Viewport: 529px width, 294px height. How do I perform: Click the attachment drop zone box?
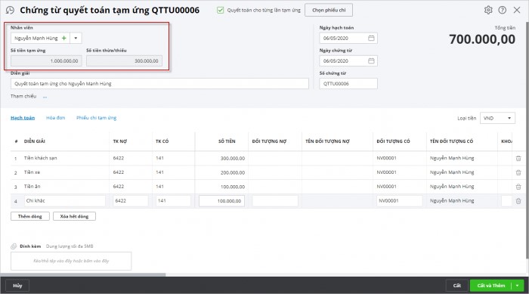(71, 261)
